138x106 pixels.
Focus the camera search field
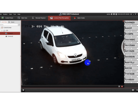point(9,25)
